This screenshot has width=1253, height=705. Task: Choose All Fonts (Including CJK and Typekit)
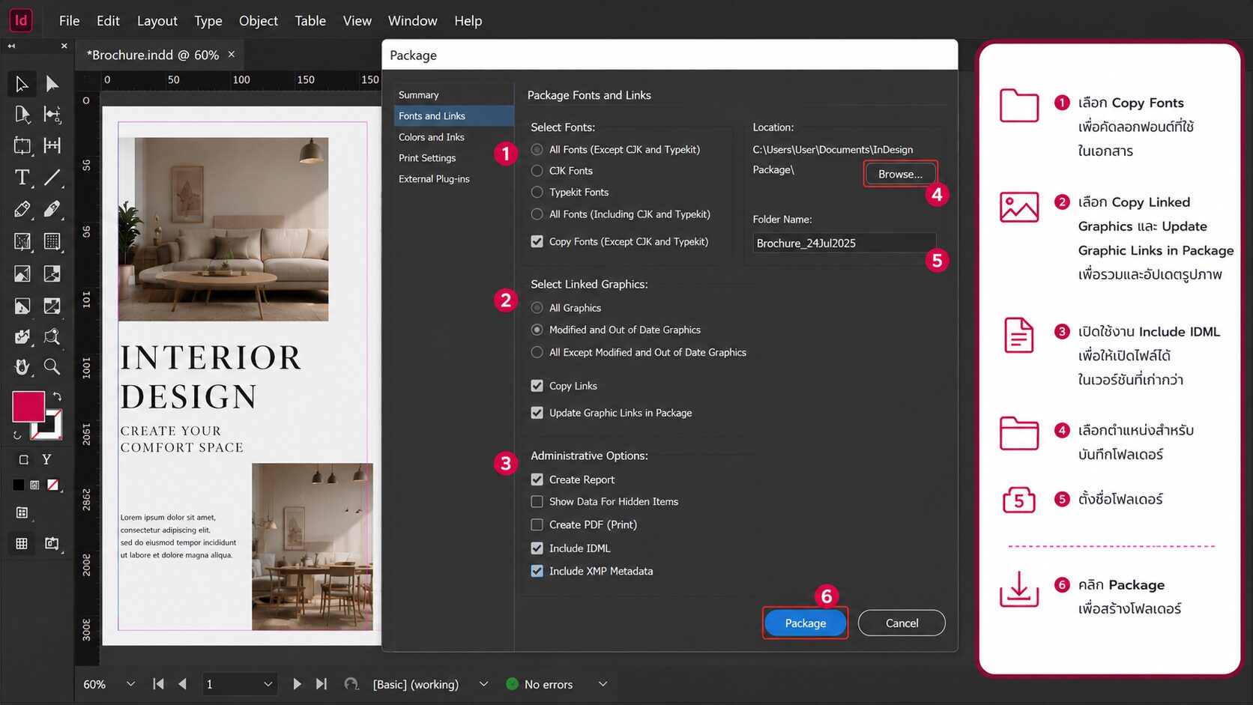(537, 214)
